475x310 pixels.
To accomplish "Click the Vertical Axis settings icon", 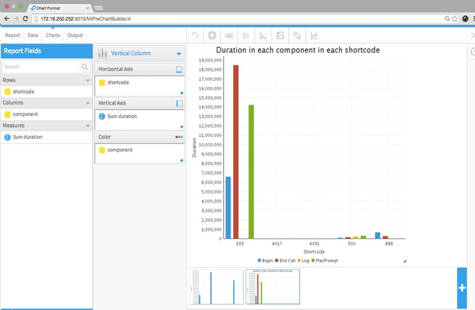I will 179,103.
